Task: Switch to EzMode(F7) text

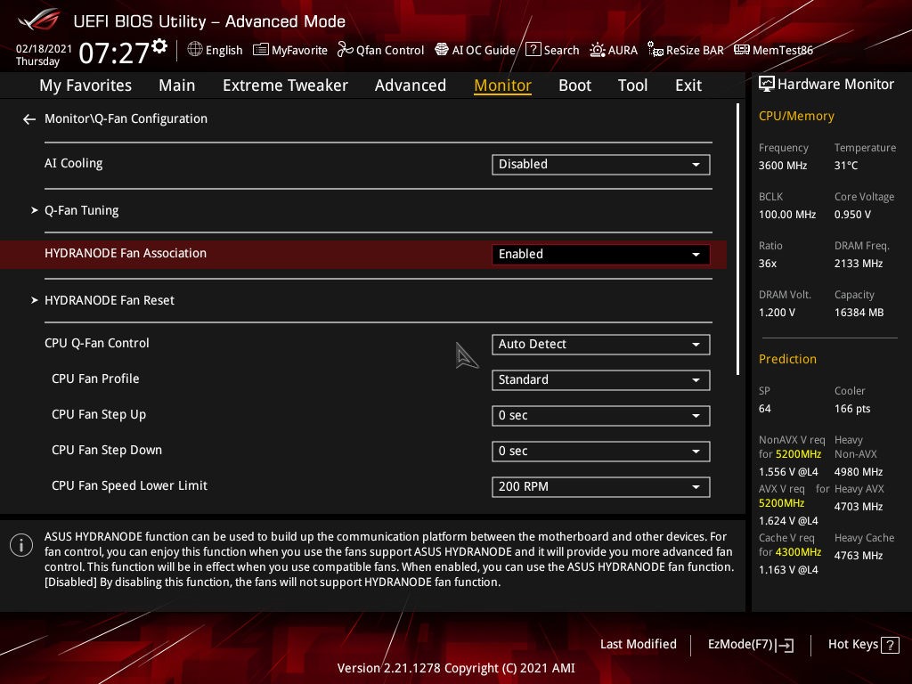Action: point(740,645)
